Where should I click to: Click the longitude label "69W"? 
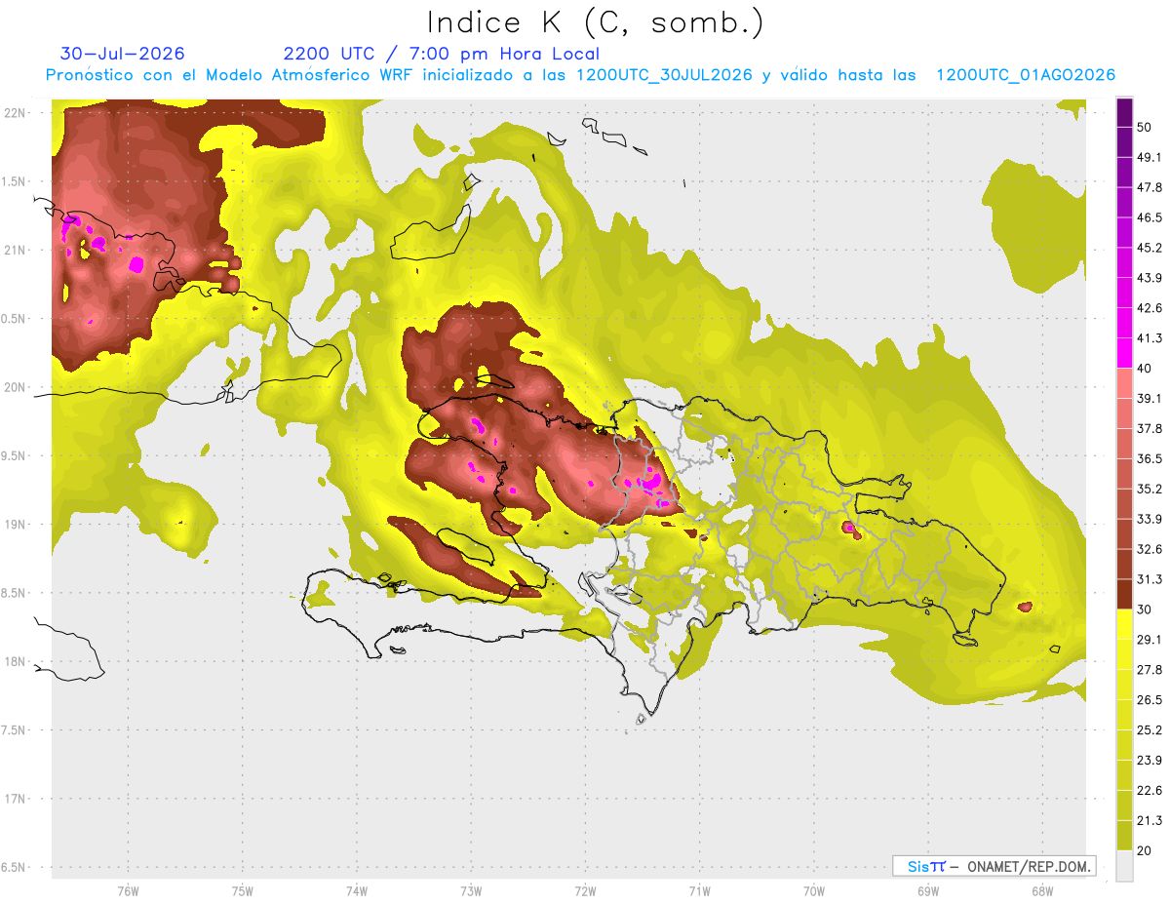click(928, 890)
